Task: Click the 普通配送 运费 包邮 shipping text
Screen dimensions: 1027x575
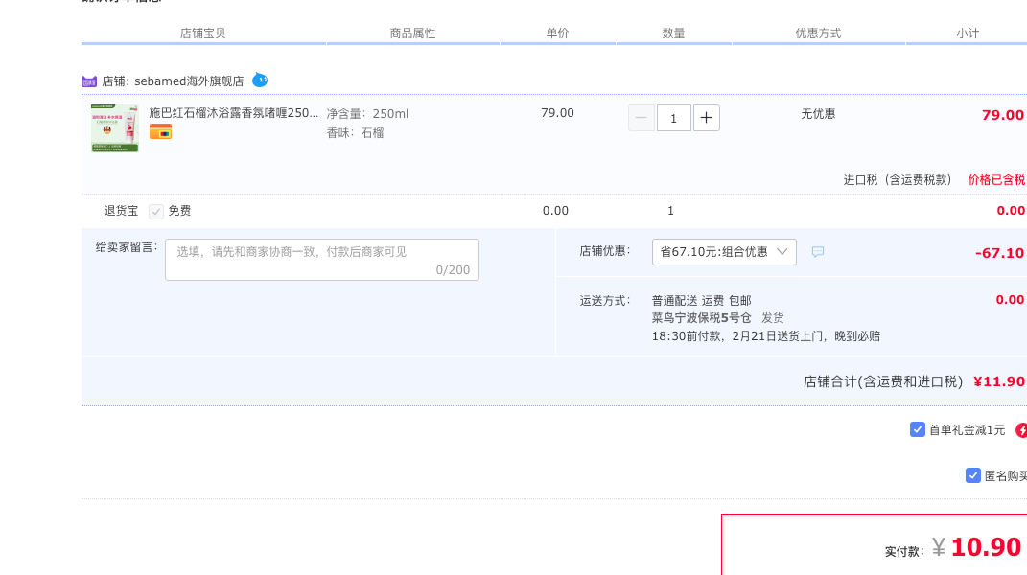Action: (x=702, y=301)
